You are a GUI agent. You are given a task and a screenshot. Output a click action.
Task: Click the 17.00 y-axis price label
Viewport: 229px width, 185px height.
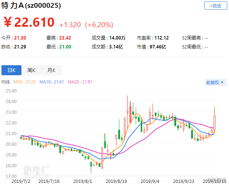coord(11,176)
